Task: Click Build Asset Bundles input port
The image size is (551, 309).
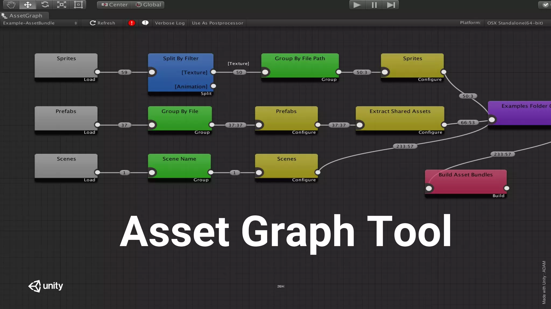Action: click(429, 188)
